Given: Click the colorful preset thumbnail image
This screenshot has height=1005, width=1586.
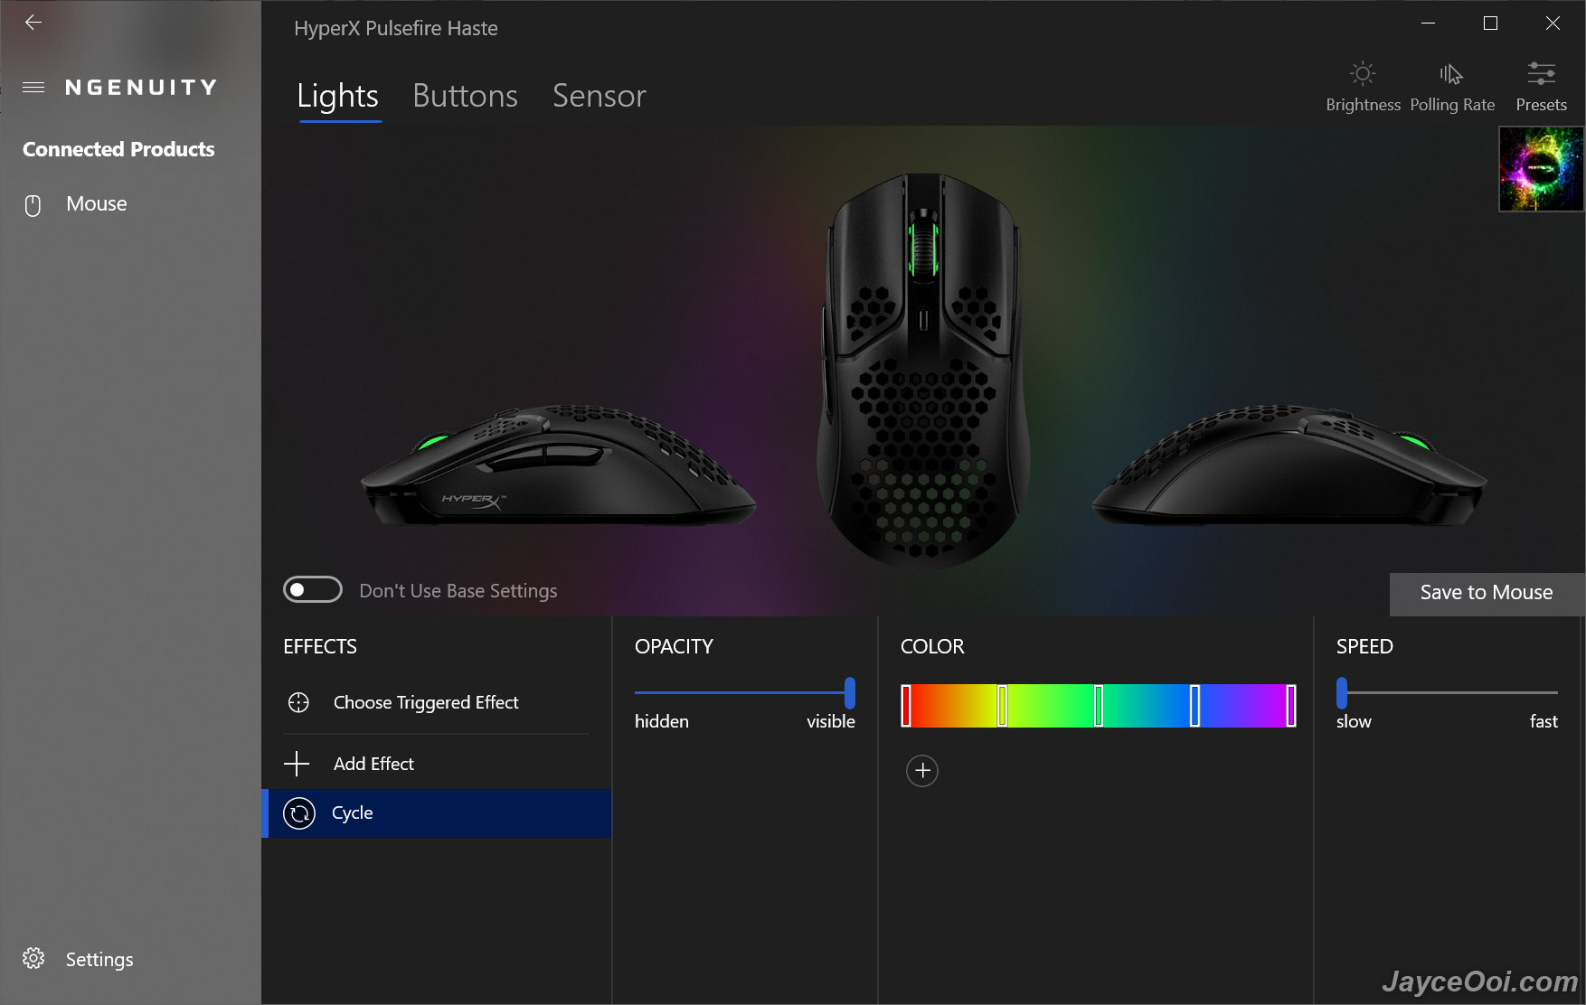Looking at the screenshot, I should 1541,169.
